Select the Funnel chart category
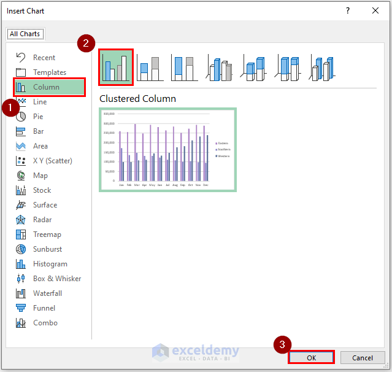The image size is (392, 372). click(50, 308)
